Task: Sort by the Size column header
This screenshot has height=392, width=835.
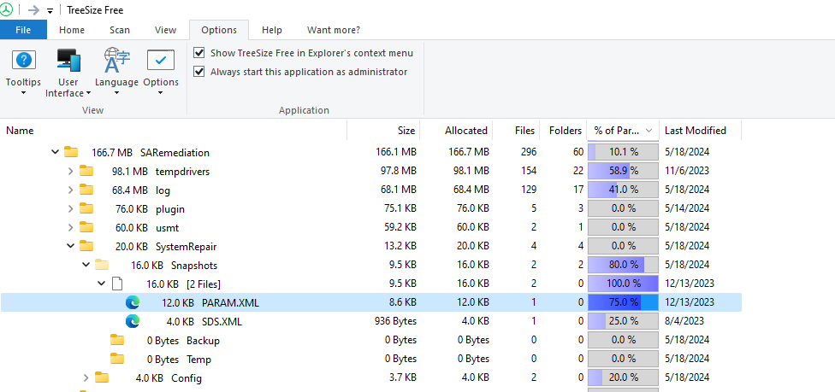Action: (x=384, y=131)
